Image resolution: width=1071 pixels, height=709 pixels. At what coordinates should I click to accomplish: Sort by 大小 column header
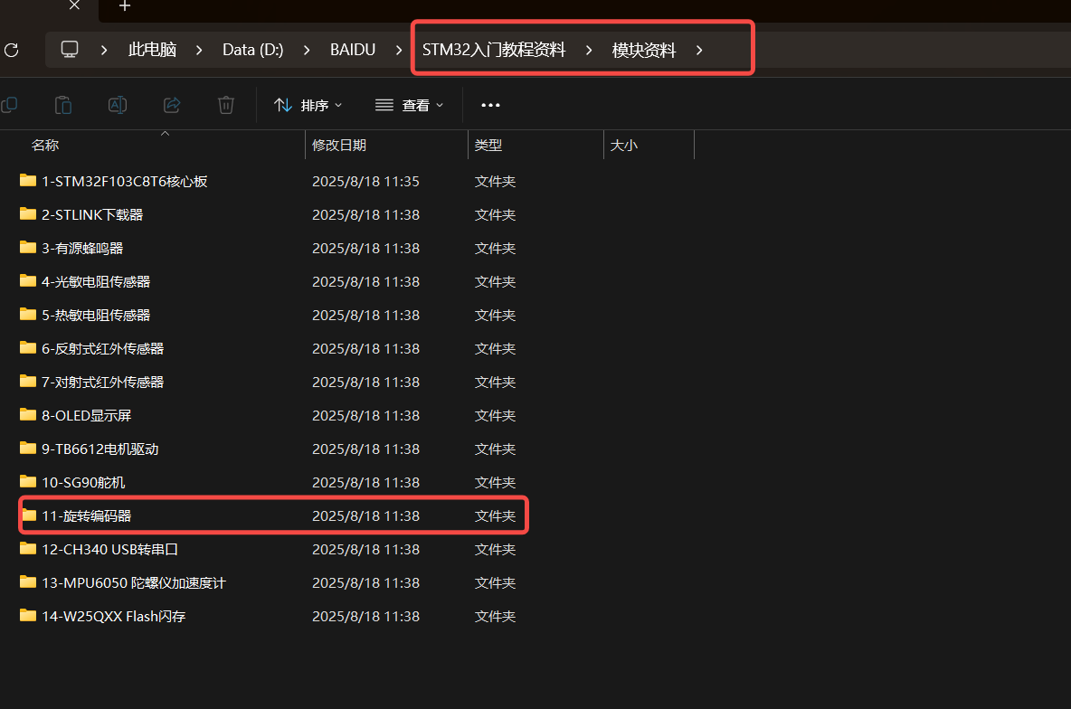point(623,145)
